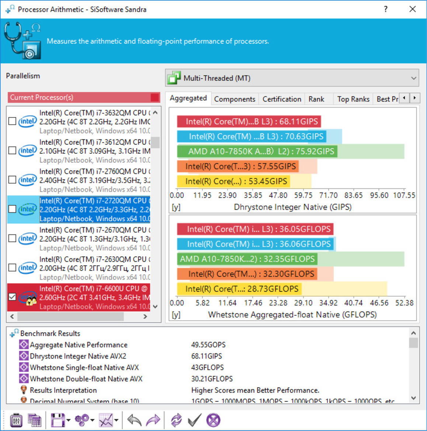Open the partially visible Best Pr tab

387,99
